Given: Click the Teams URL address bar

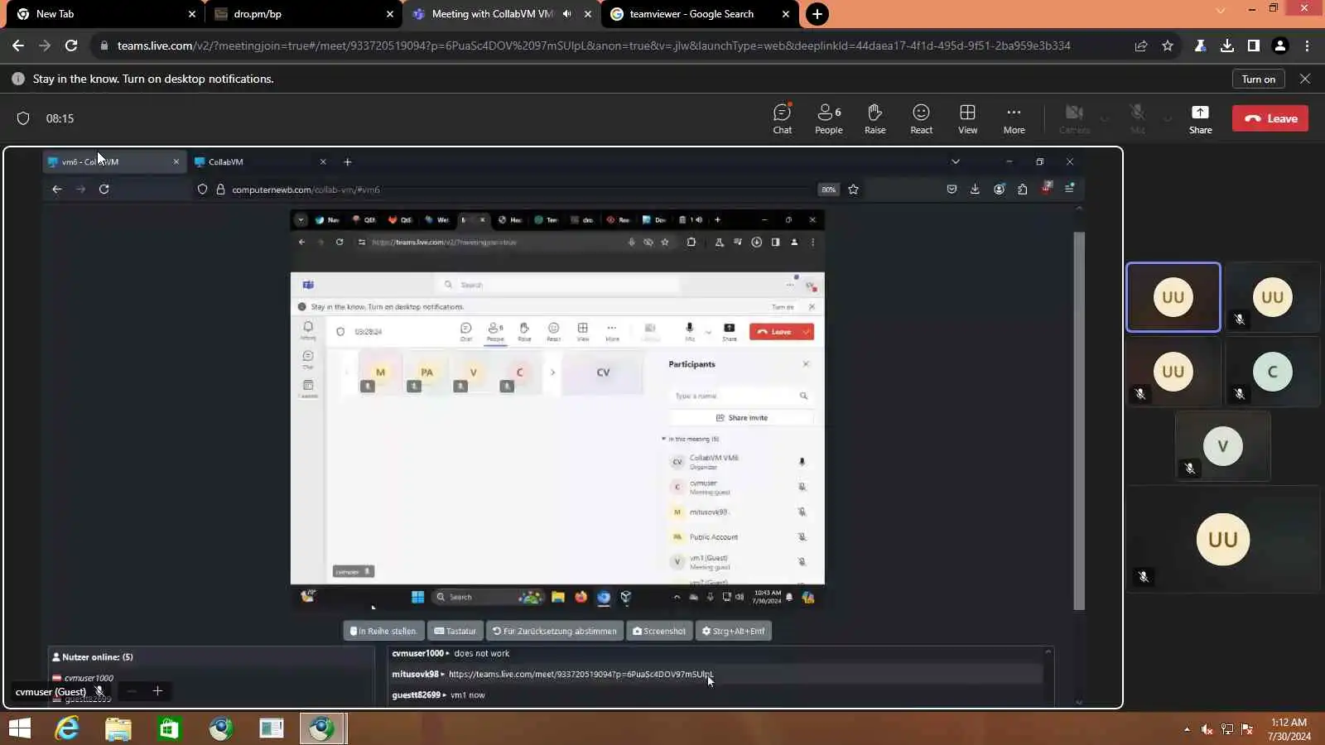Looking at the screenshot, I should tap(593, 46).
